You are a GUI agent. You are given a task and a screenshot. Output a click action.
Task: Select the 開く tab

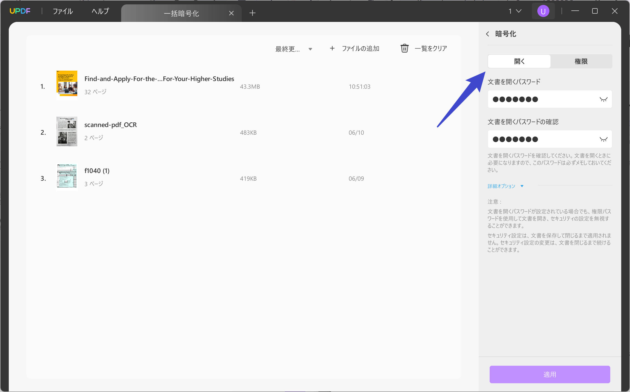pos(519,61)
